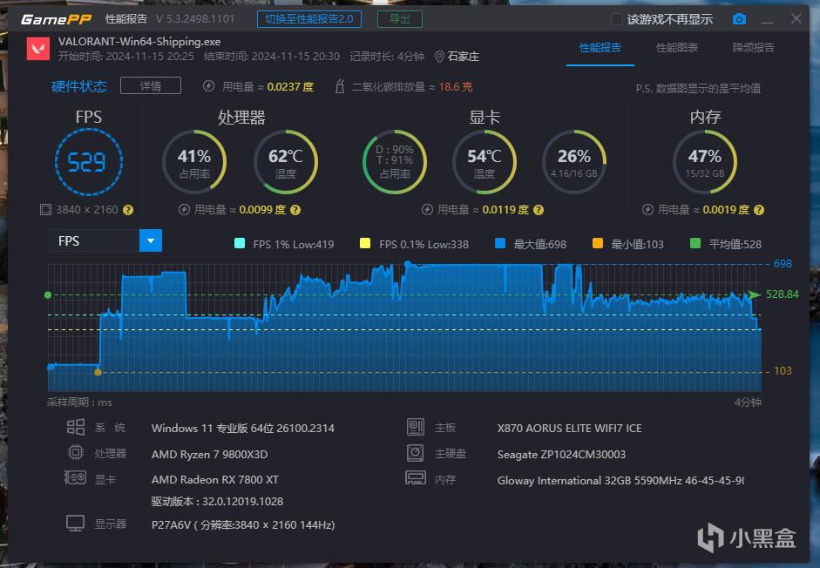Viewport: 820px width, 568px height.
Task: Click the FPS 0.1% Low yellow legend swatch
Action: 365,243
